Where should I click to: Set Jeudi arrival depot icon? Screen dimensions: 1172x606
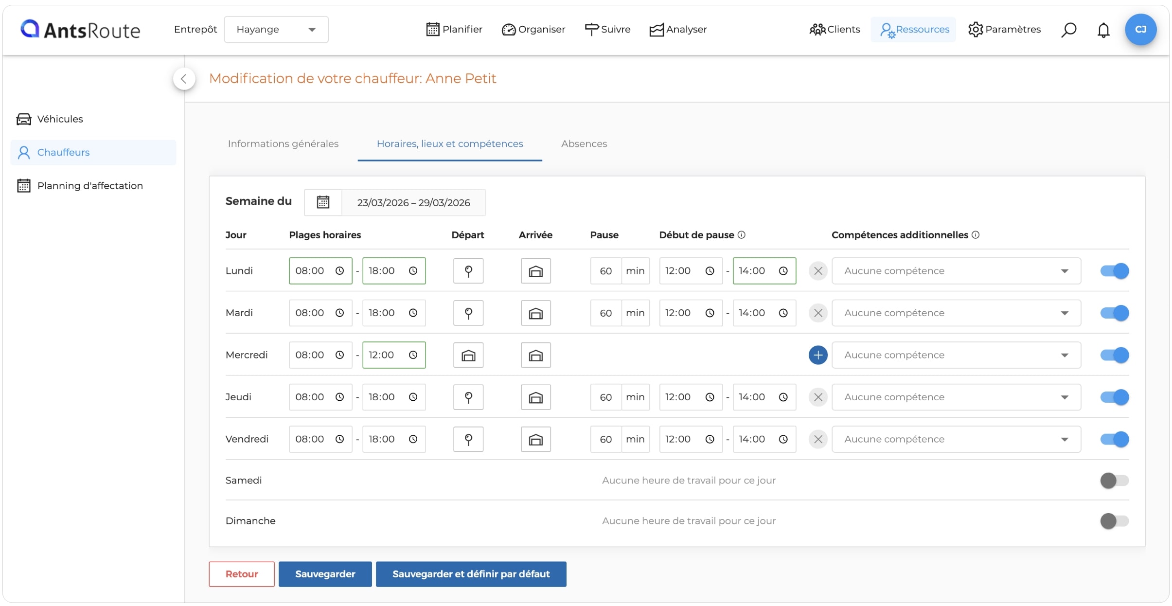pyautogui.click(x=535, y=397)
